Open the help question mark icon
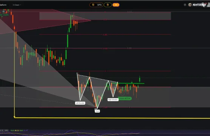Screen dimensions: 210x136 pos(185,5)
